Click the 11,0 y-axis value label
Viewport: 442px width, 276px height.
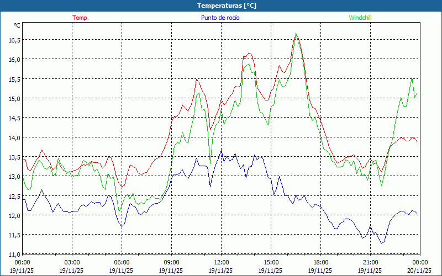(13, 254)
